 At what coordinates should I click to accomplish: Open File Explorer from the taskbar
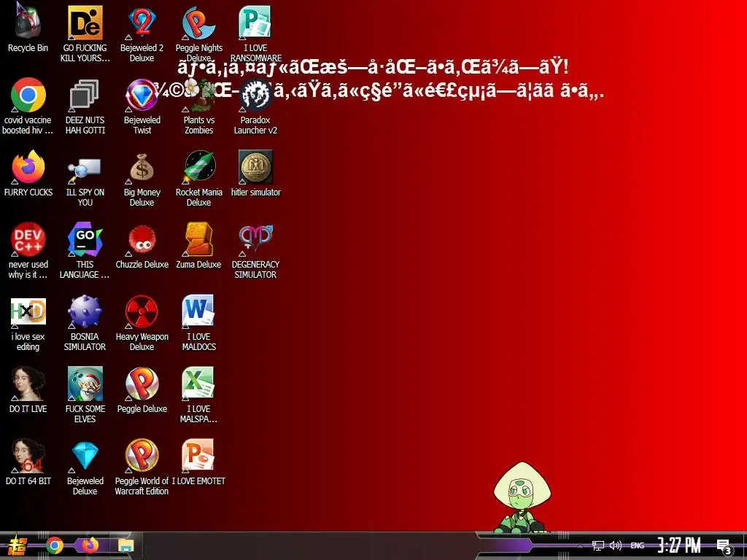(125, 545)
